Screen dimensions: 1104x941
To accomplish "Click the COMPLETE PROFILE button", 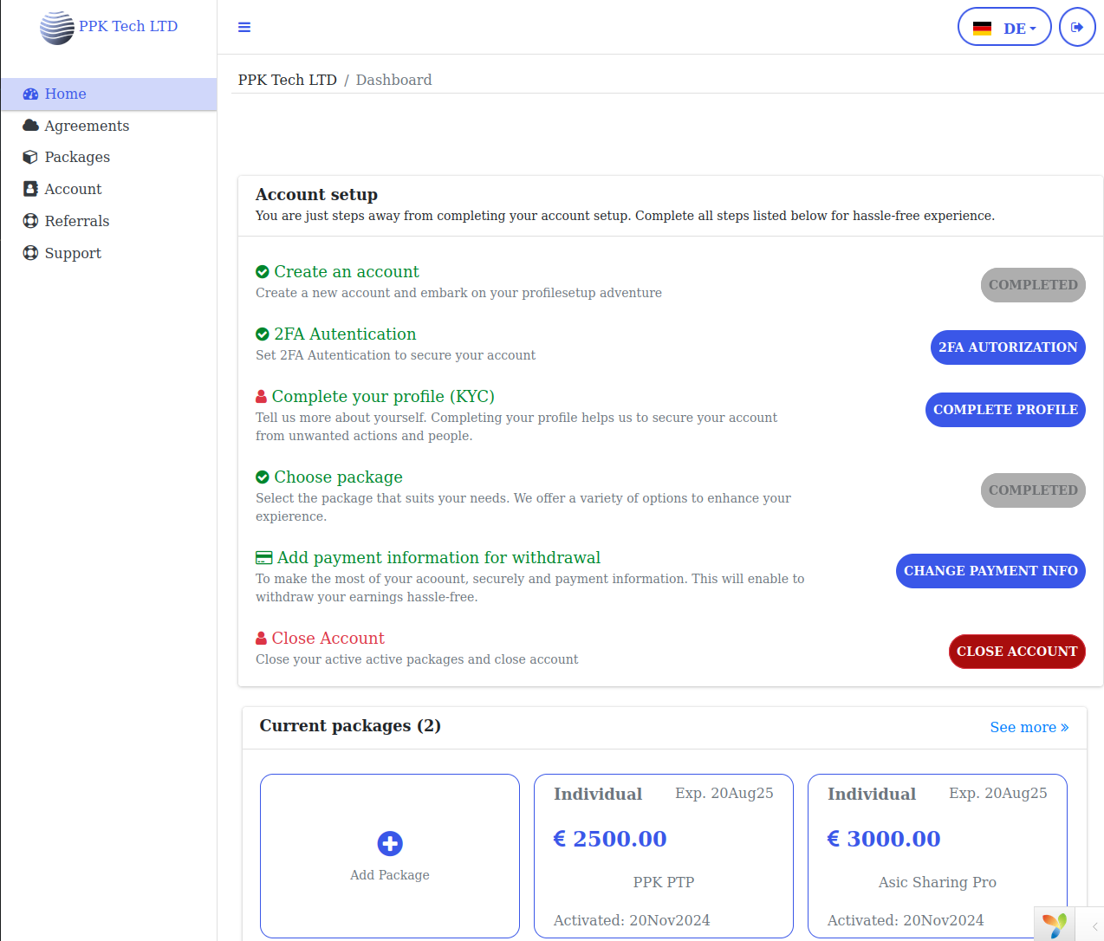I will [x=1005, y=410].
